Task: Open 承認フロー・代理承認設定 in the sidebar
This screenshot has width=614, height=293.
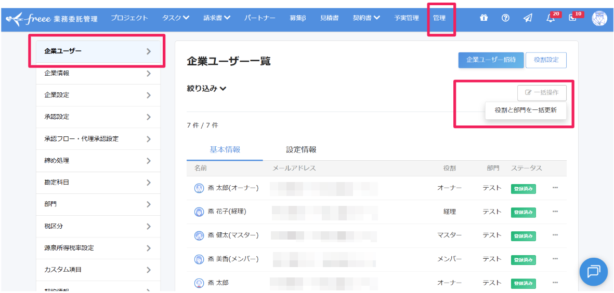Action: [98, 138]
